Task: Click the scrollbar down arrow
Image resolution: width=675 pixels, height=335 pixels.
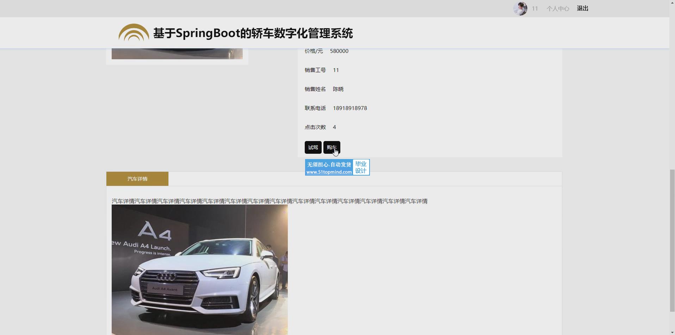Action: tap(672, 332)
